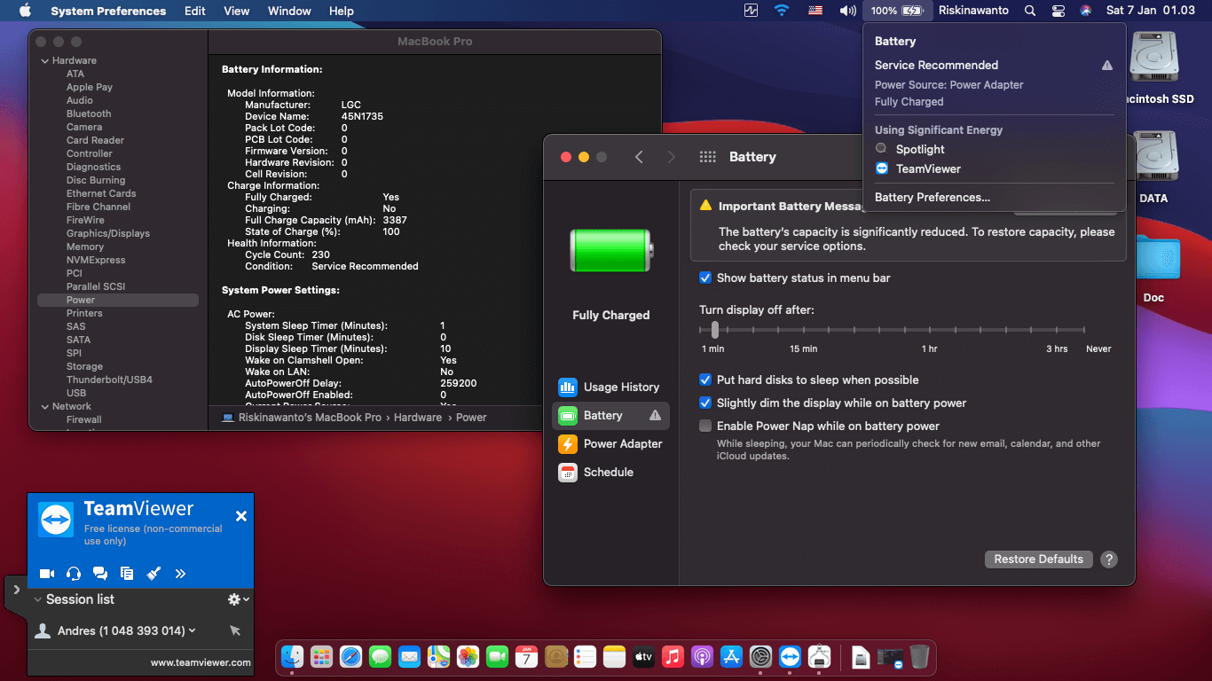Select the TeamViewer whiteboard brush icon
This screenshot has width=1212, height=681.
point(153,574)
